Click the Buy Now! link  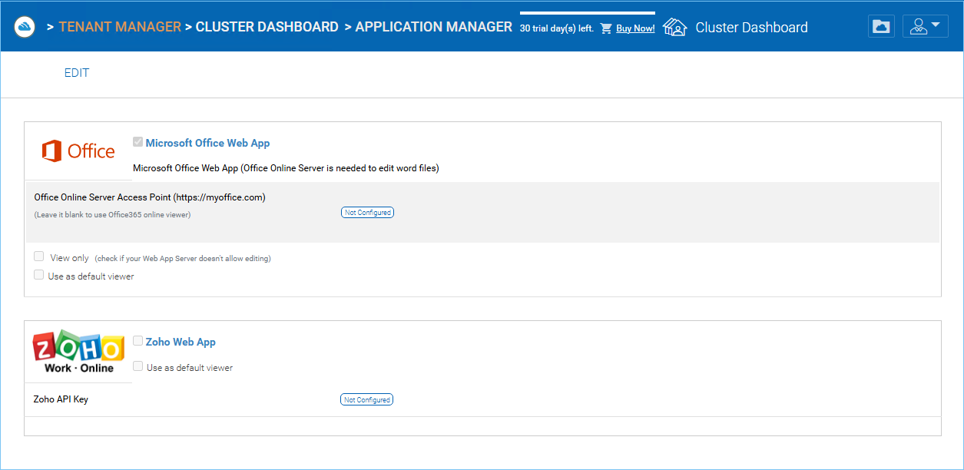tap(635, 28)
